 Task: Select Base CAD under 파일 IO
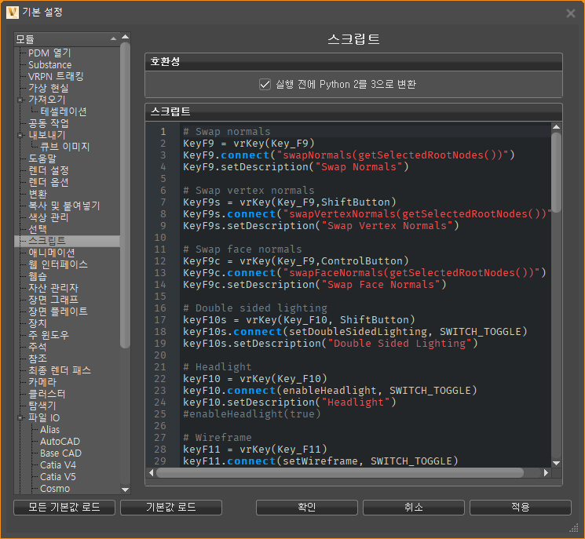[x=60, y=453]
